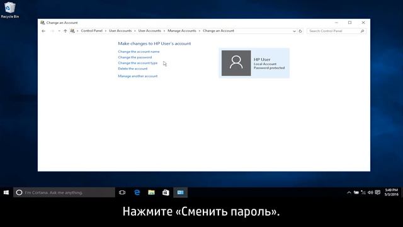Open Manage Accounts breadcrumb
This screenshot has width=403, height=227.
pos(182,31)
